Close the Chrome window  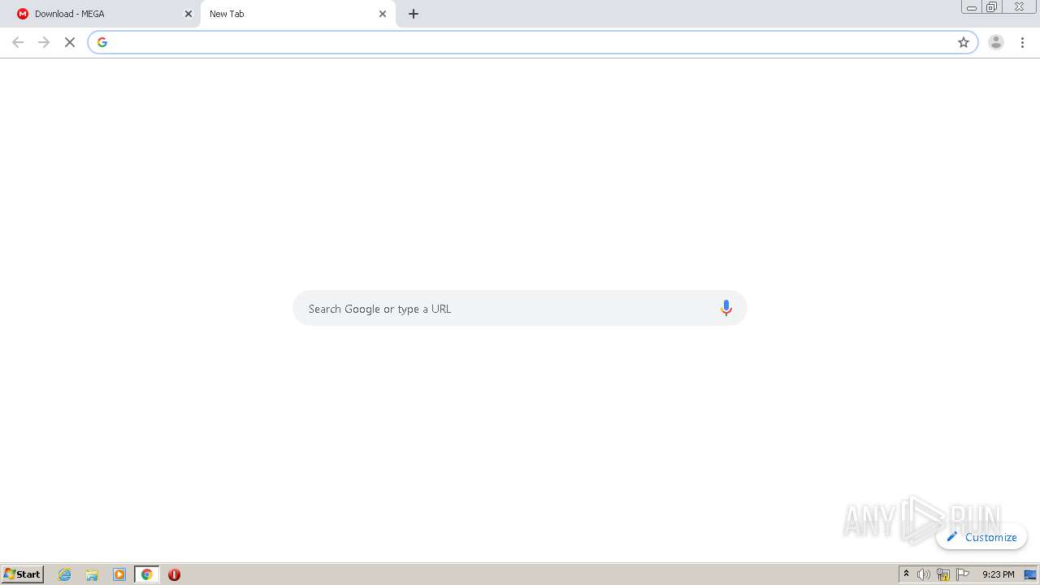[1019, 7]
